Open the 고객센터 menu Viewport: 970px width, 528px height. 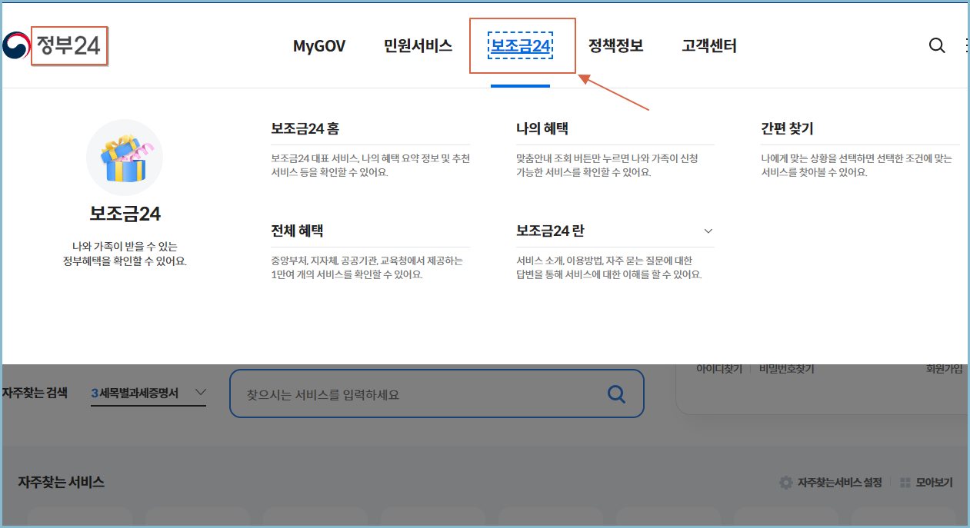click(x=708, y=46)
